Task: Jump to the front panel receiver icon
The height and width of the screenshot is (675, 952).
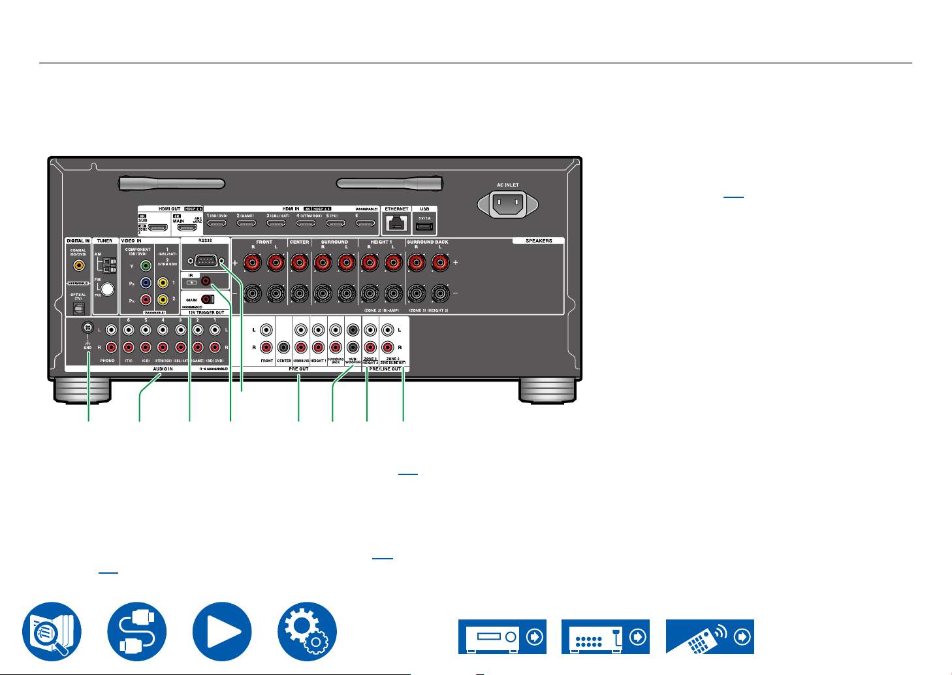Action: pyautogui.click(x=502, y=636)
